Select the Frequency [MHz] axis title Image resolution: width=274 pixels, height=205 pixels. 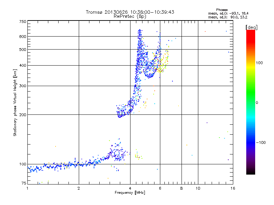tap(130, 193)
